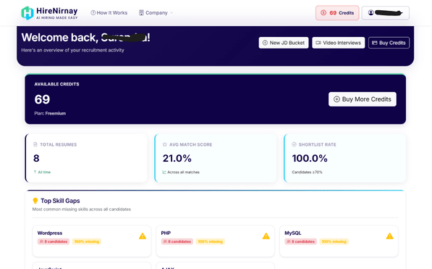The width and height of the screenshot is (432, 269).
Task: Click the camera icon on Video Interviews
Action: (318, 43)
